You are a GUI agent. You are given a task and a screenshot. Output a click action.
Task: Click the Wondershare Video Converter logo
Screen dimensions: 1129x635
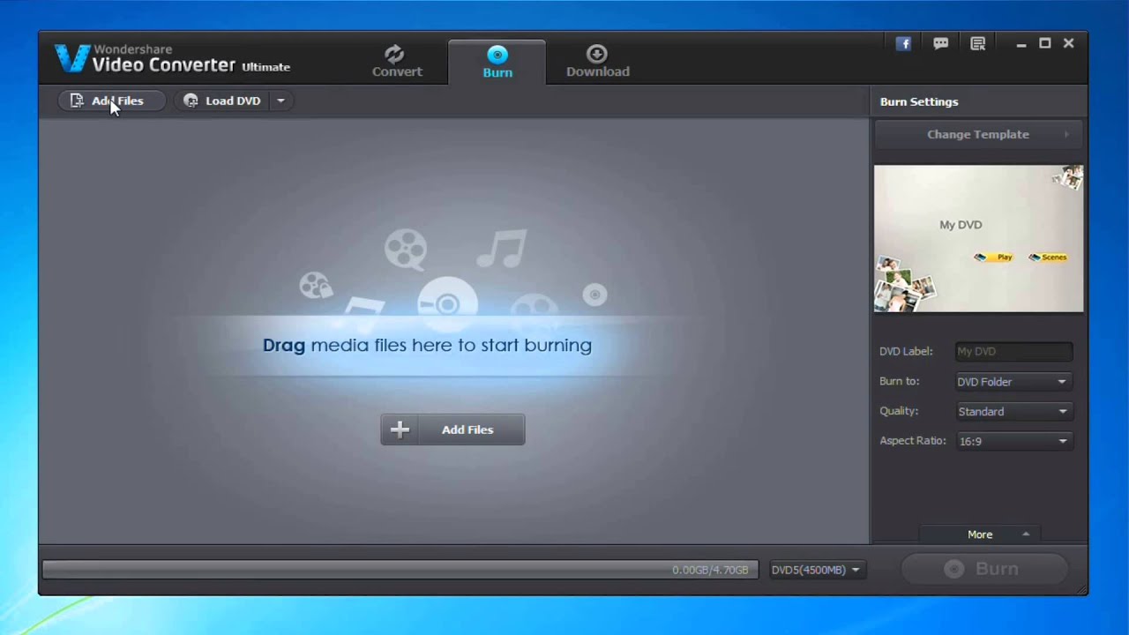click(173, 58)
